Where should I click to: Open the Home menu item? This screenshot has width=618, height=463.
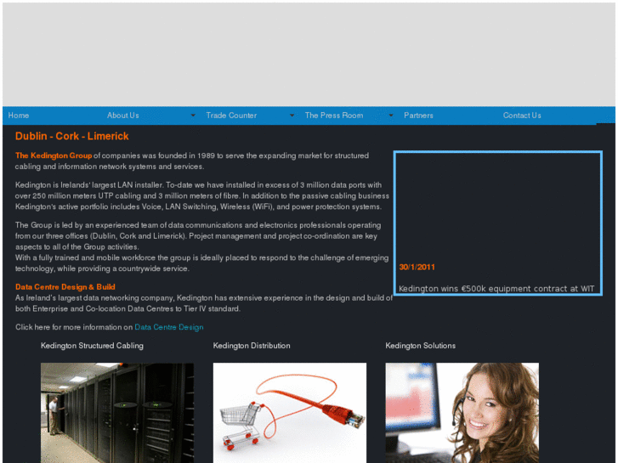[x=19, y=116]
